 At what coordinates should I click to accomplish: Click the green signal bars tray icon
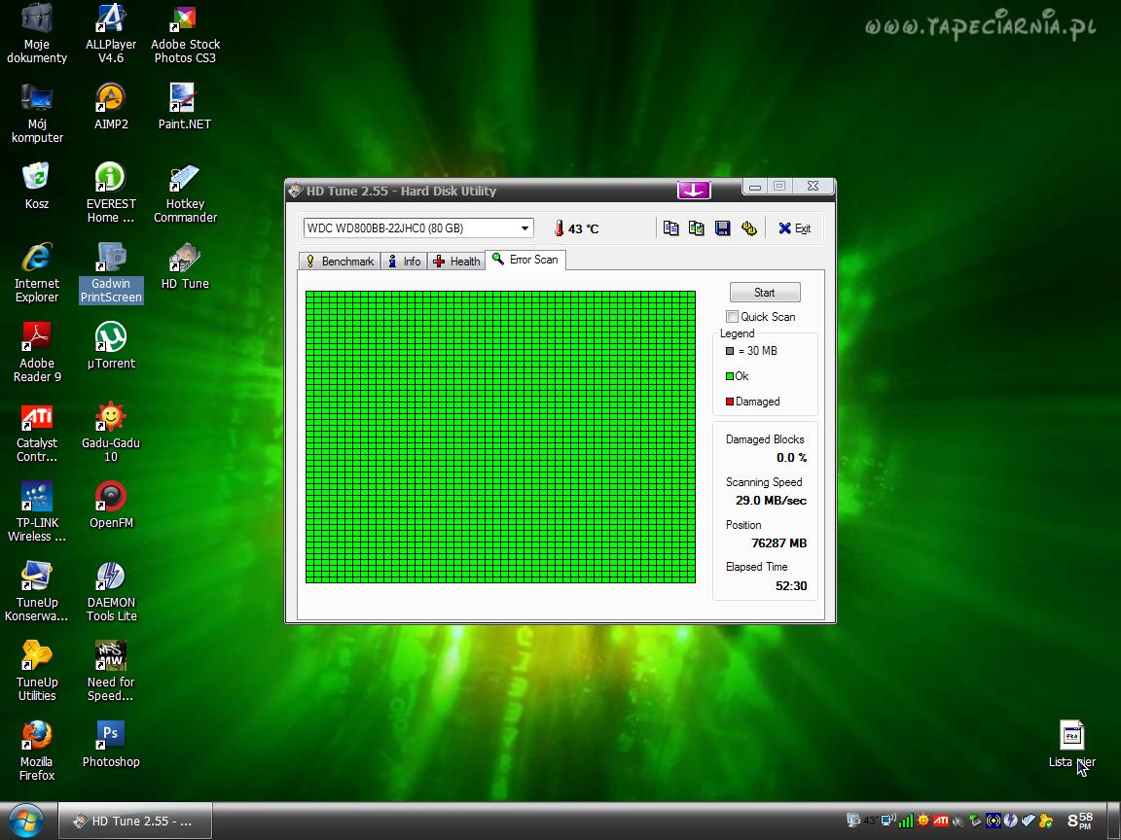click(x=906, y=821)
